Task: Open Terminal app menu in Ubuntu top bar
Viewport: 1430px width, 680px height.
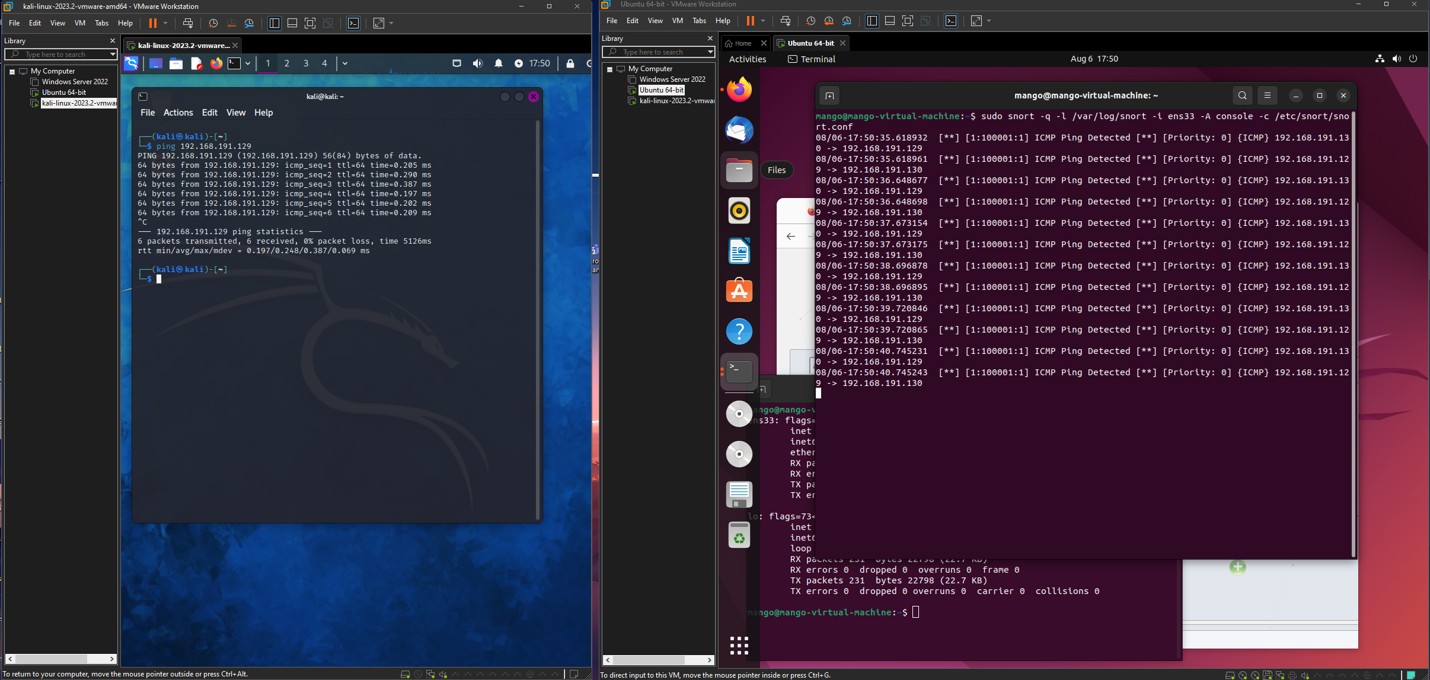Action: tap(812, 59)
